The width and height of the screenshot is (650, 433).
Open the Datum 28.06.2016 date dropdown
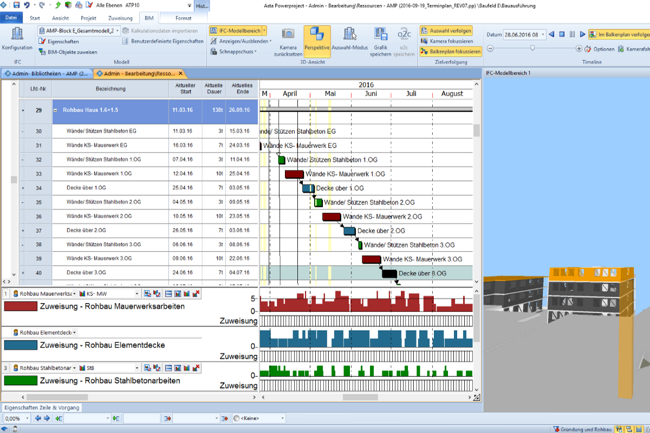click(543, 34)
